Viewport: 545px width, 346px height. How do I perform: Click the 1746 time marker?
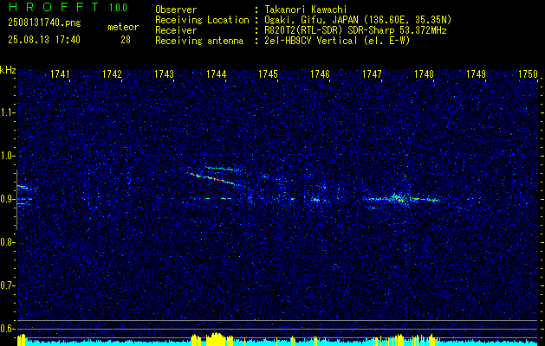coord(320,74)
